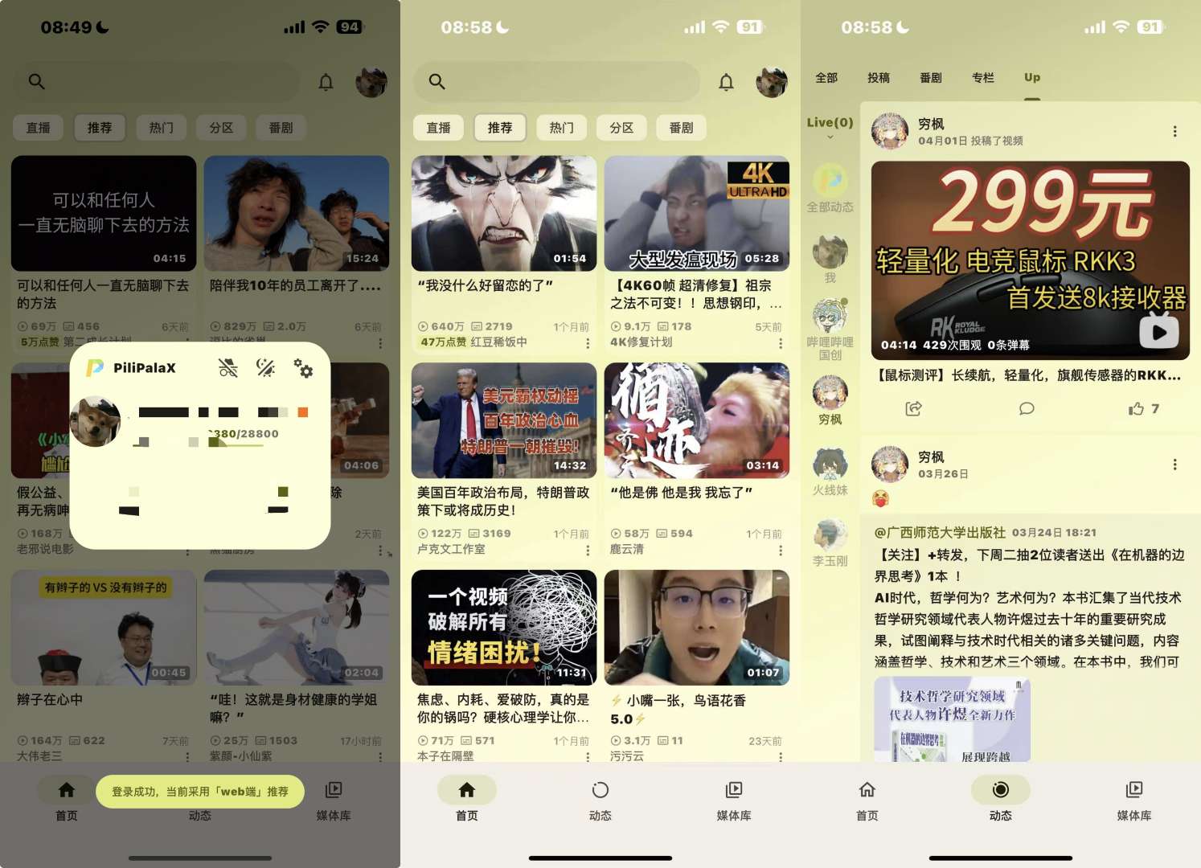This screenshot has height=868, width=1201.
Task: Open notifications bell on the middle screen
Action: pyautogui.click(x=726, y=82)
